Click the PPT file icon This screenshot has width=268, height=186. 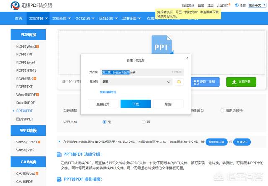pos(162,45)
